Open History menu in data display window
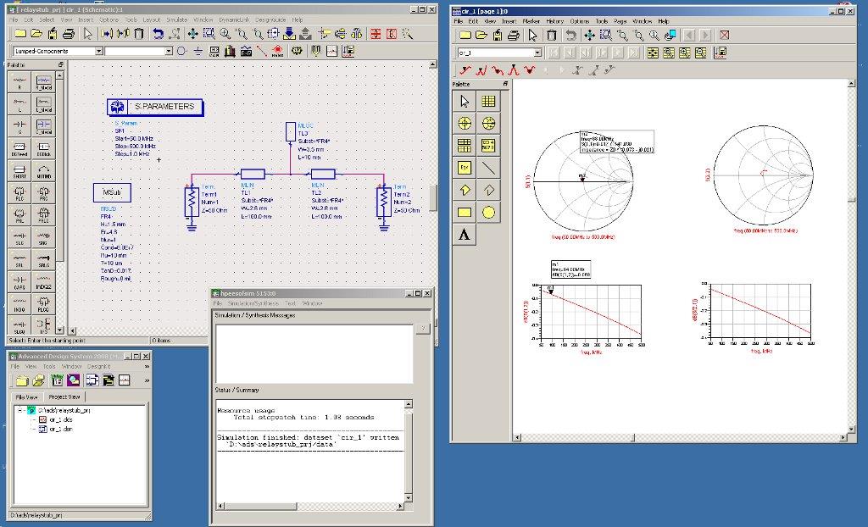This screenshot has width=868, height=527. click(554, 21)
